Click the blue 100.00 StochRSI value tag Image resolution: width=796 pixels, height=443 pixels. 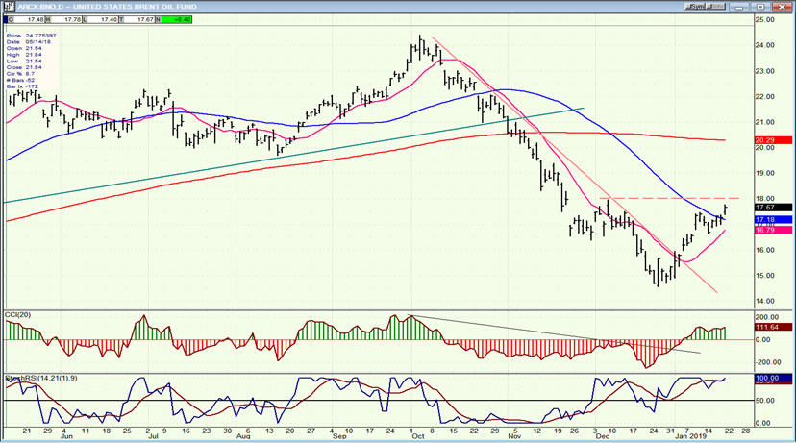pos(773,378)
